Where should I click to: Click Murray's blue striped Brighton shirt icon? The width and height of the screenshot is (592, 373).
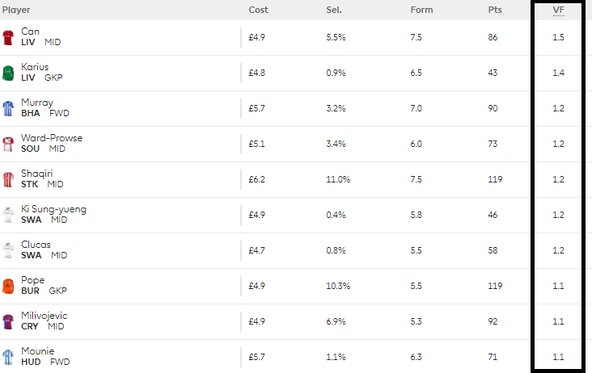[x=8, y=108]
